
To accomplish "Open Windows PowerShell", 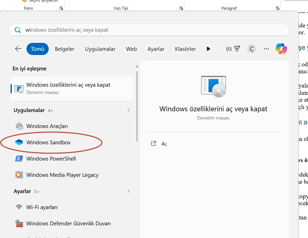I will tap(51, 158).
